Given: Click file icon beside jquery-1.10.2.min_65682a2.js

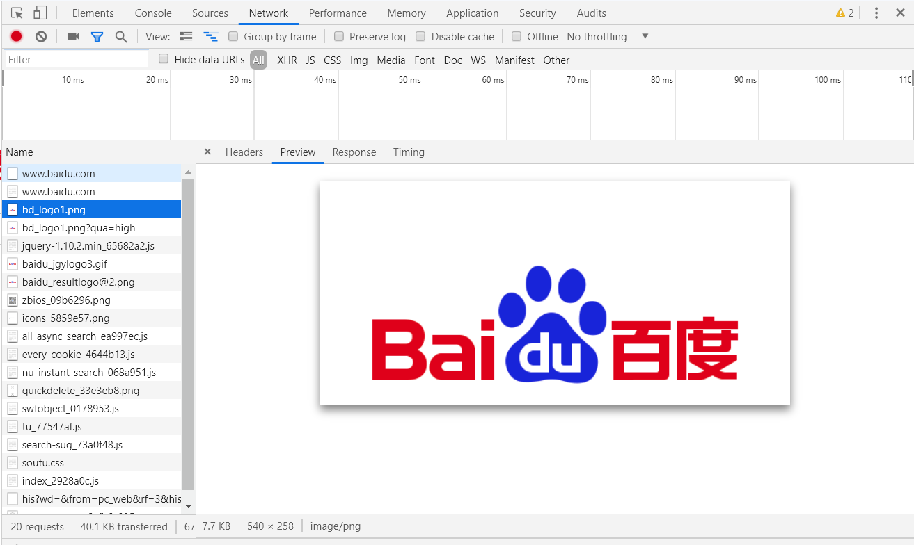Looking at the screenshot, I should (x=13, y=245).
